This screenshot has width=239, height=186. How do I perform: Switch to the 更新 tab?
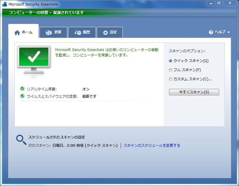[x=53, y=32]
